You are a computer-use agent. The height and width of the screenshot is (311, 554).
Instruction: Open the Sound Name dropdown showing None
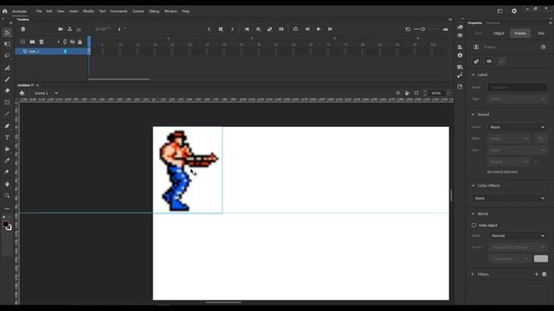(x=518, y=127)
